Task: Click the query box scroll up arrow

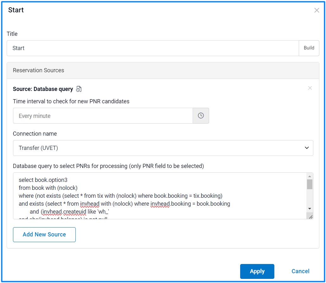Action: 310,177
